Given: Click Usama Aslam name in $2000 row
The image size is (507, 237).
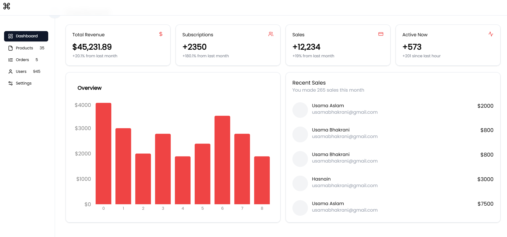Looking at the screenshot, I should [328, 106].
